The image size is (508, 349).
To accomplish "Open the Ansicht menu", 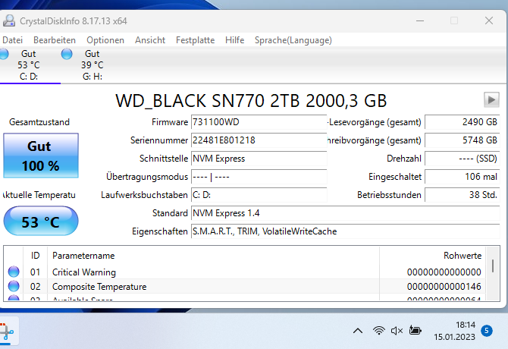I will tap(150, 40).
